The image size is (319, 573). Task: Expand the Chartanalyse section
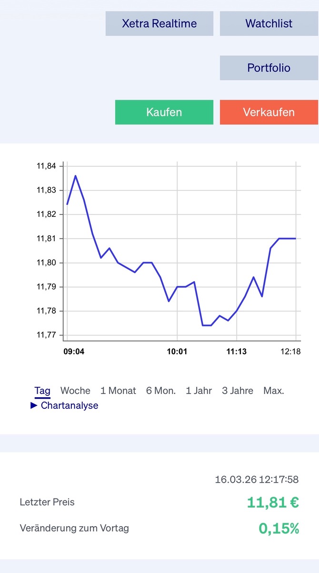70,405
